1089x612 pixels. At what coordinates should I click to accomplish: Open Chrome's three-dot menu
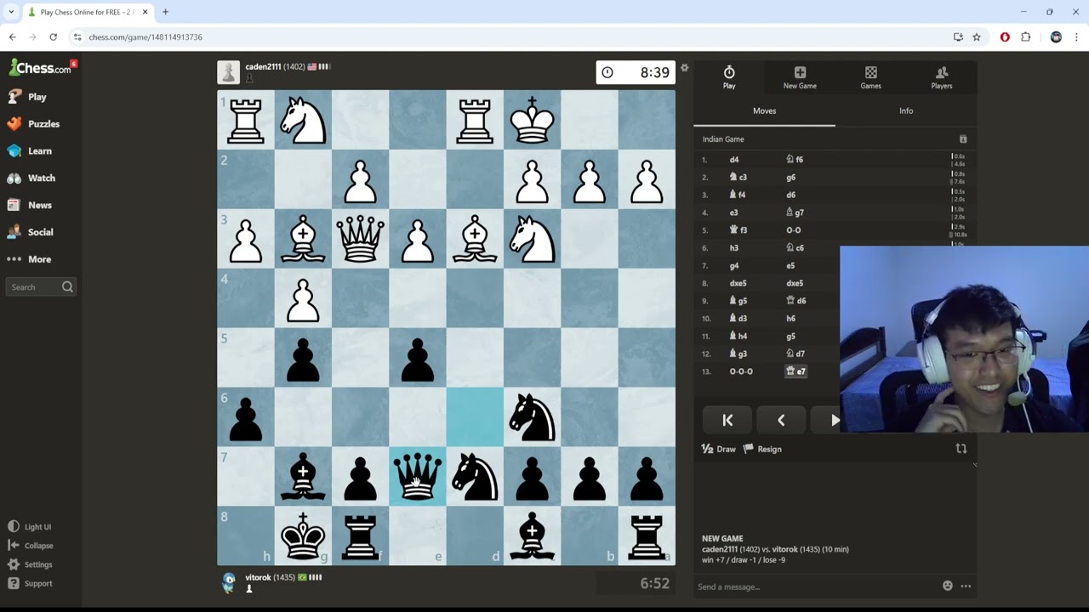(x=1076, y=37)
